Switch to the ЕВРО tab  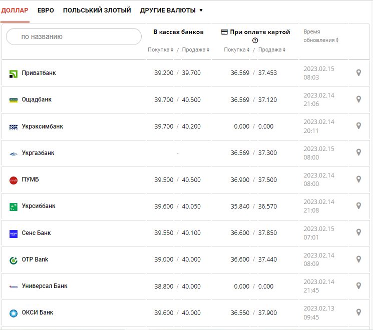coord(45,10)
